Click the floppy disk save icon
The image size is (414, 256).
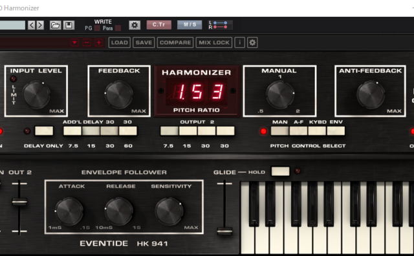click(69, 25)
